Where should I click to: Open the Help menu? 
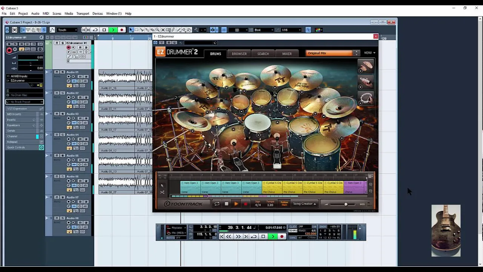128,14
